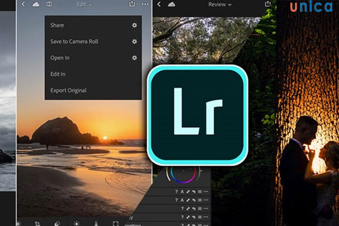Select the Crop tool in bottom toolbar
Viewport: 339px width, 226px height.
(37, 223)
